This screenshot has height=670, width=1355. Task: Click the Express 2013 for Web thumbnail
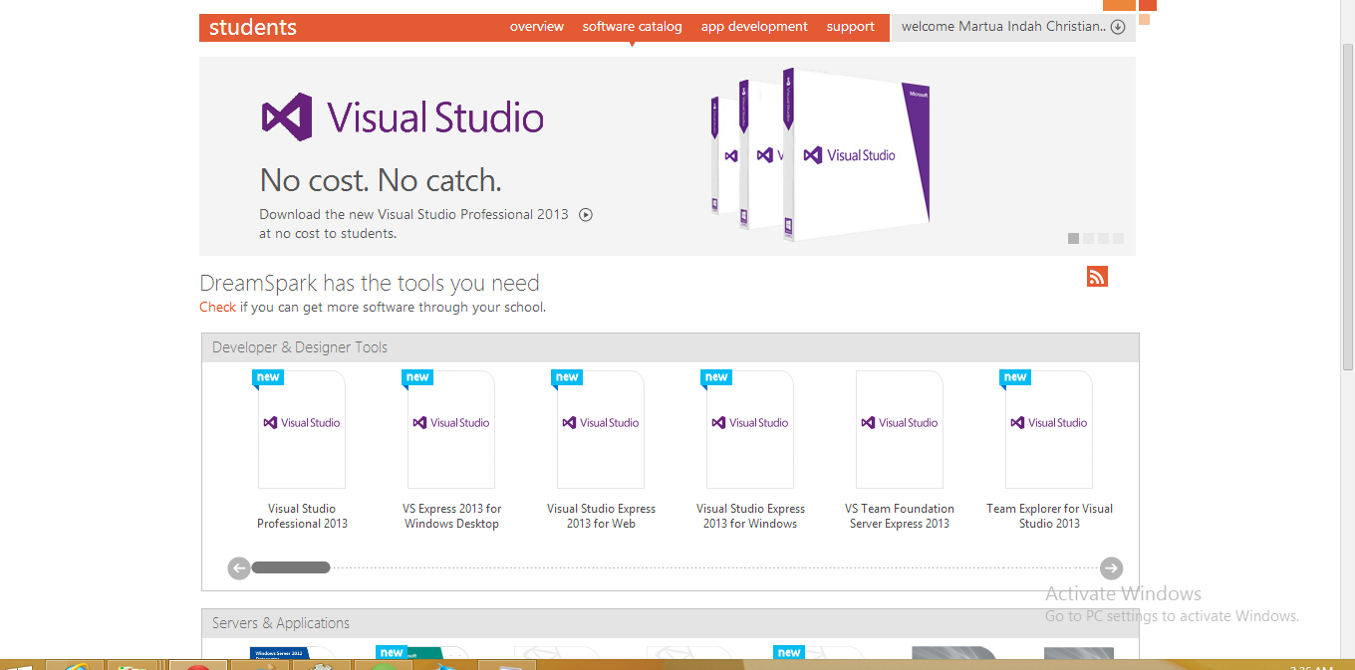(x=601, y=429)
